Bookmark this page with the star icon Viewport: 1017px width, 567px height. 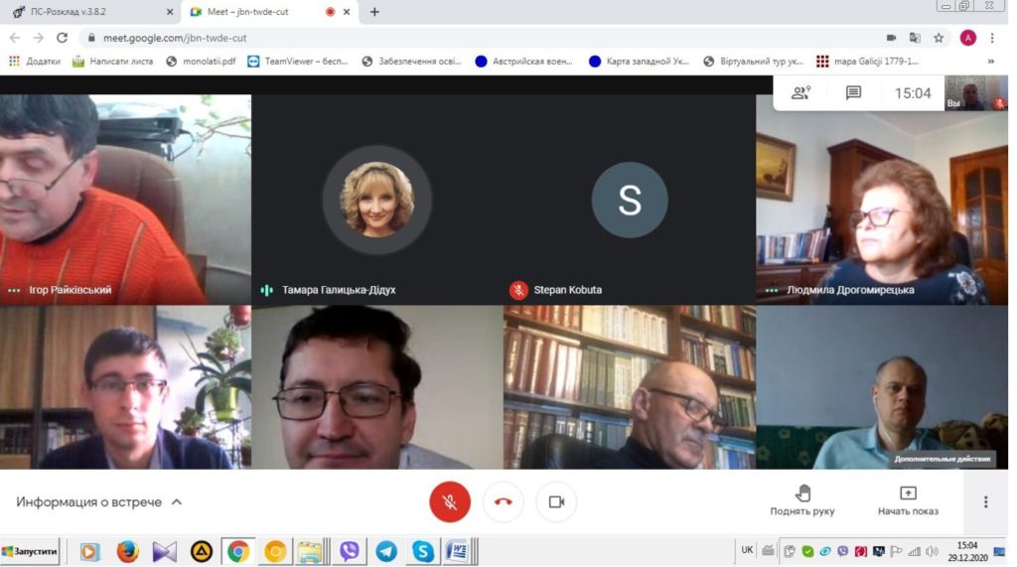pos(939,38)
